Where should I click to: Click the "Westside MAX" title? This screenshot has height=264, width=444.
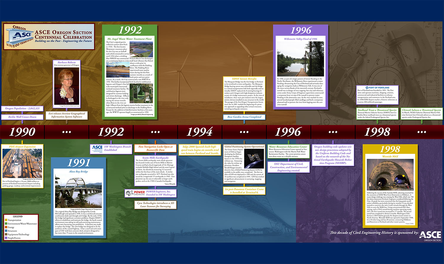point(390,156)
